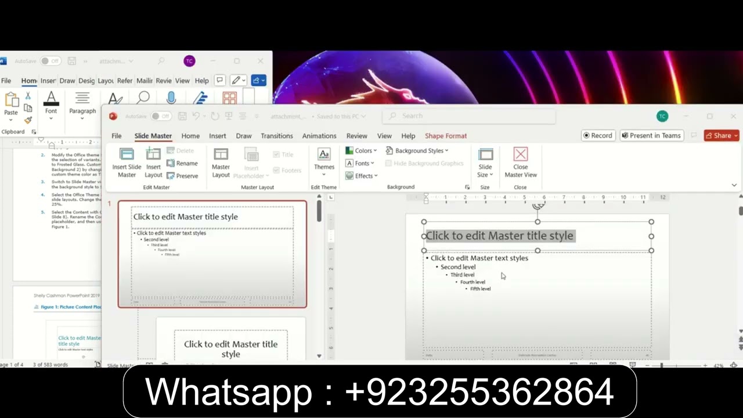Click Word Cut scissors icon
Screen dimensions: 743x418
pyautogui.click(x=27, y=95)
